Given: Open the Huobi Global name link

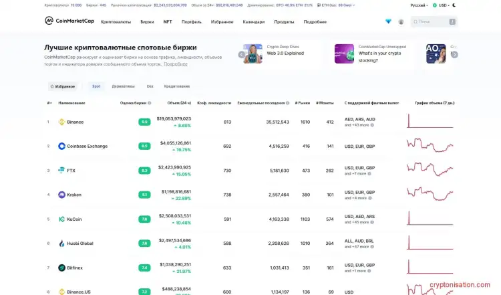Looking at the screenshot, I should 80,243.
